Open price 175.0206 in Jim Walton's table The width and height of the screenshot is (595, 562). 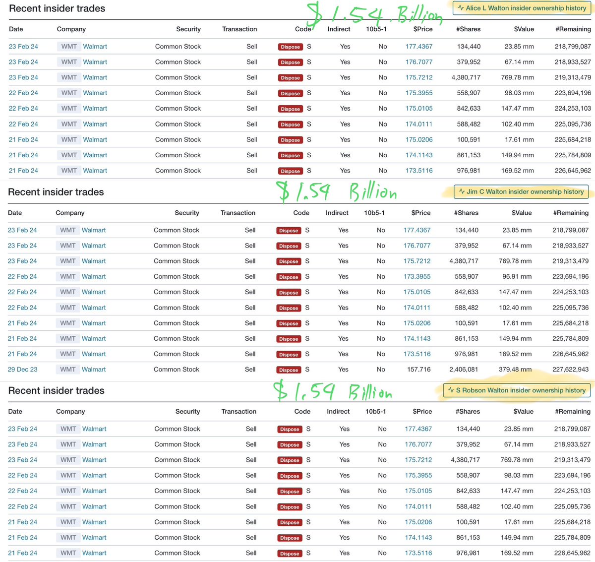(x=417, y=323)
